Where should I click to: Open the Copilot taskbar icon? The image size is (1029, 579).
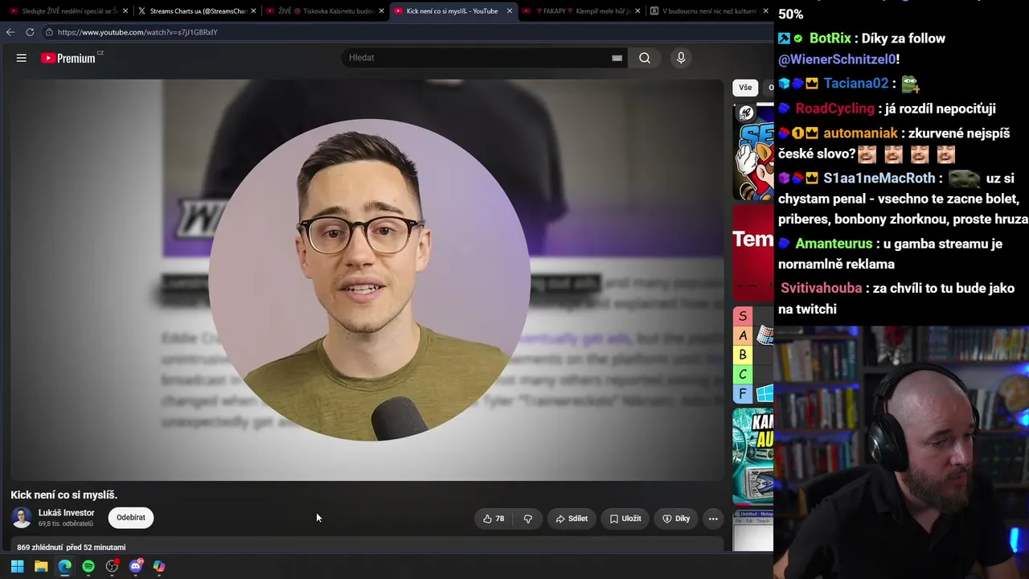tap(159, 566)
